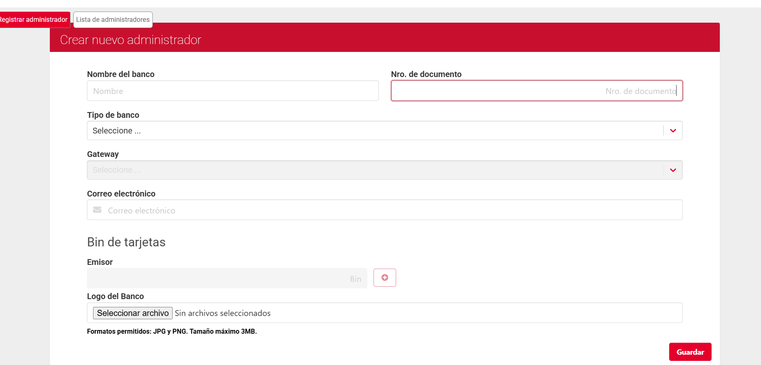Click the 'Sin archivos seleccionados' file text
This screenshot has height=365, width=761.
point(223,313)
